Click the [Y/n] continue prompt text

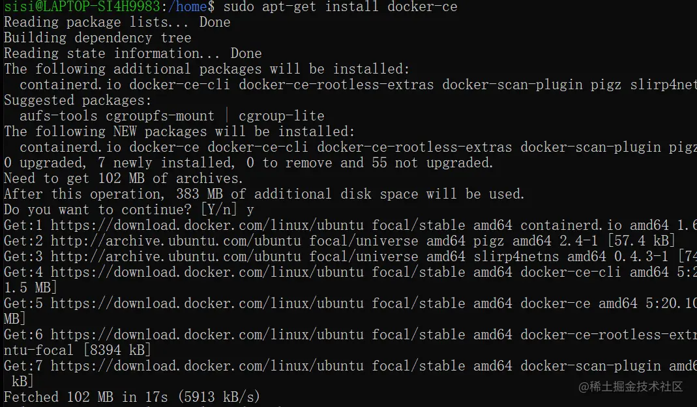218,210
